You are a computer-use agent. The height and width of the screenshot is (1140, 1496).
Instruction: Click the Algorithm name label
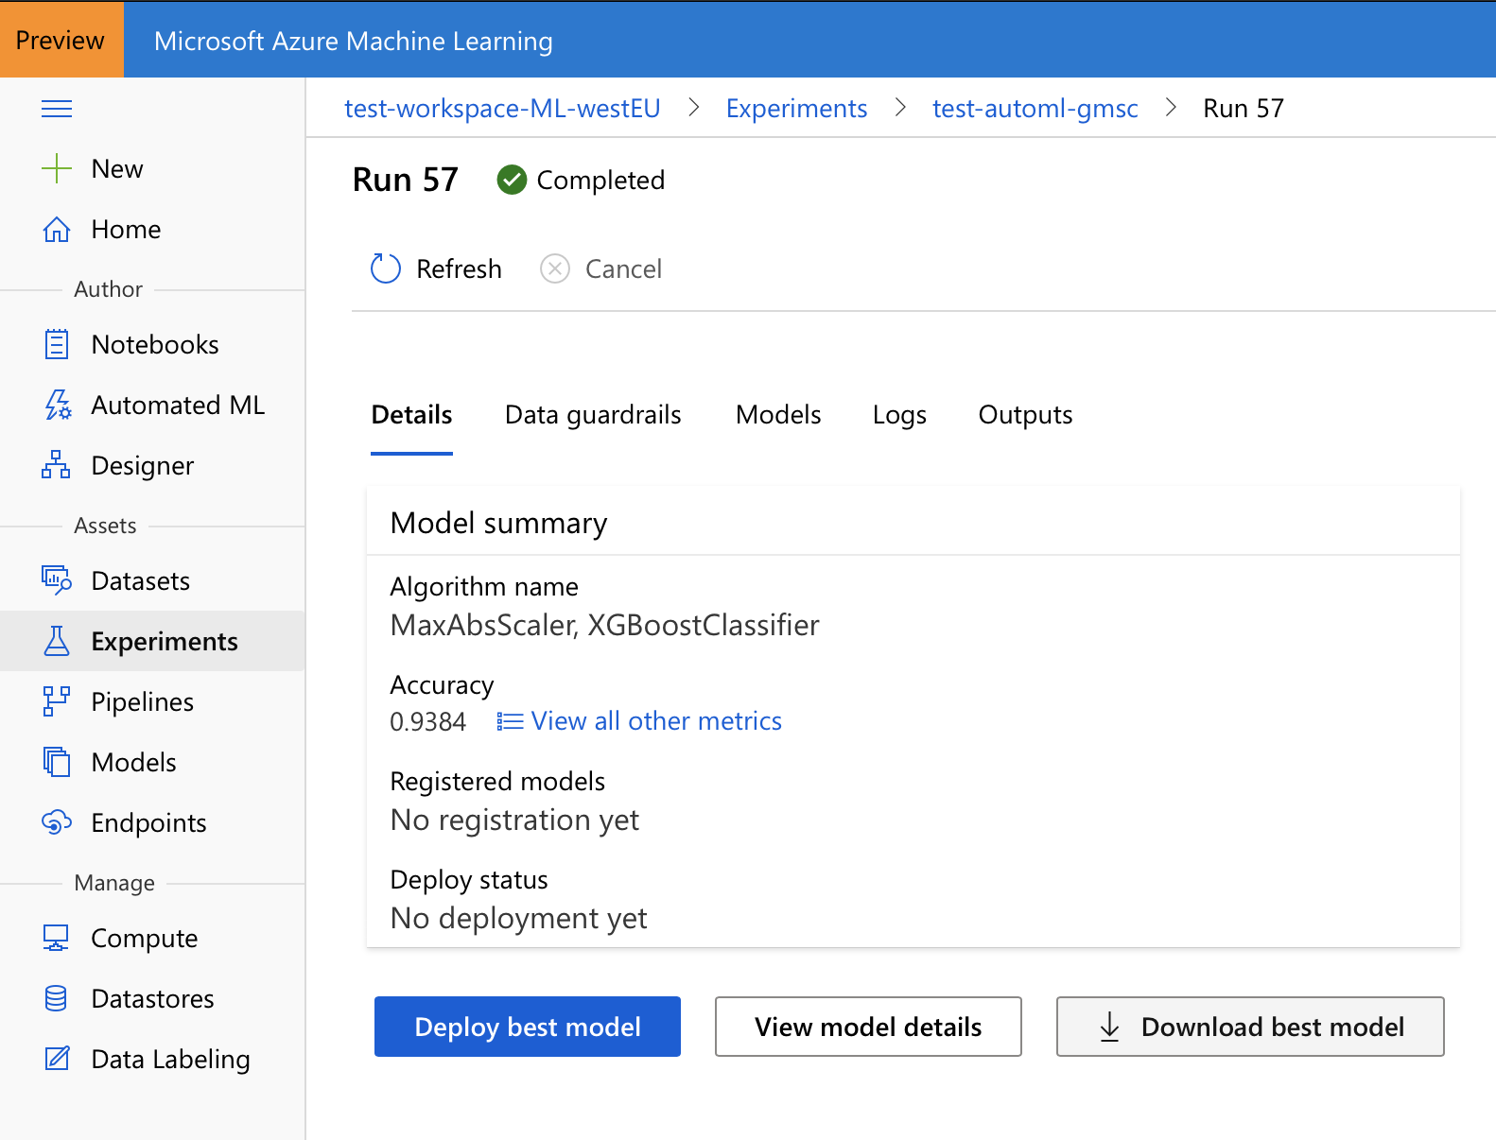pyautogui.click(x=484, y=587)
